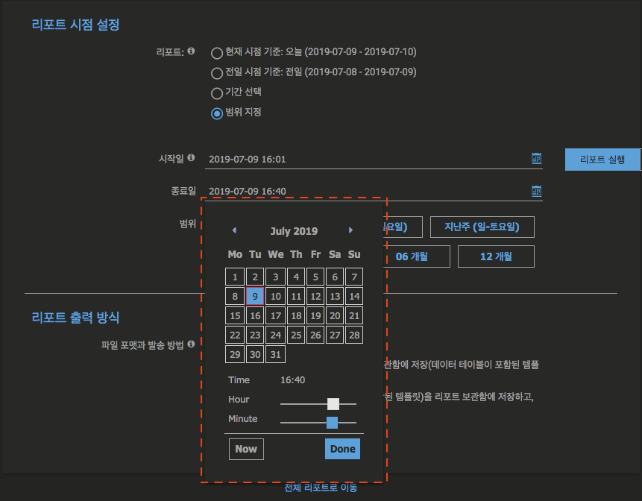Set current time using the Now button
Viewport: 642px width, 501px height.
pyautogui.click(x=246, y=449)
